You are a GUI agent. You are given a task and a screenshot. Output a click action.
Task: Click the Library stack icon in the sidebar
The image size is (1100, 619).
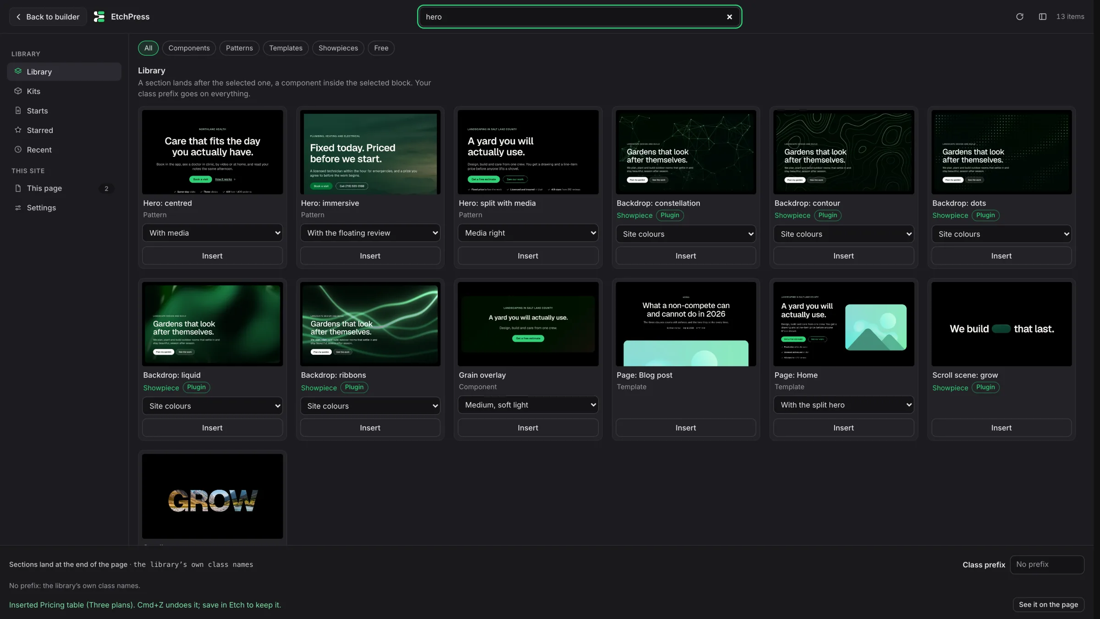pos(18,71)
